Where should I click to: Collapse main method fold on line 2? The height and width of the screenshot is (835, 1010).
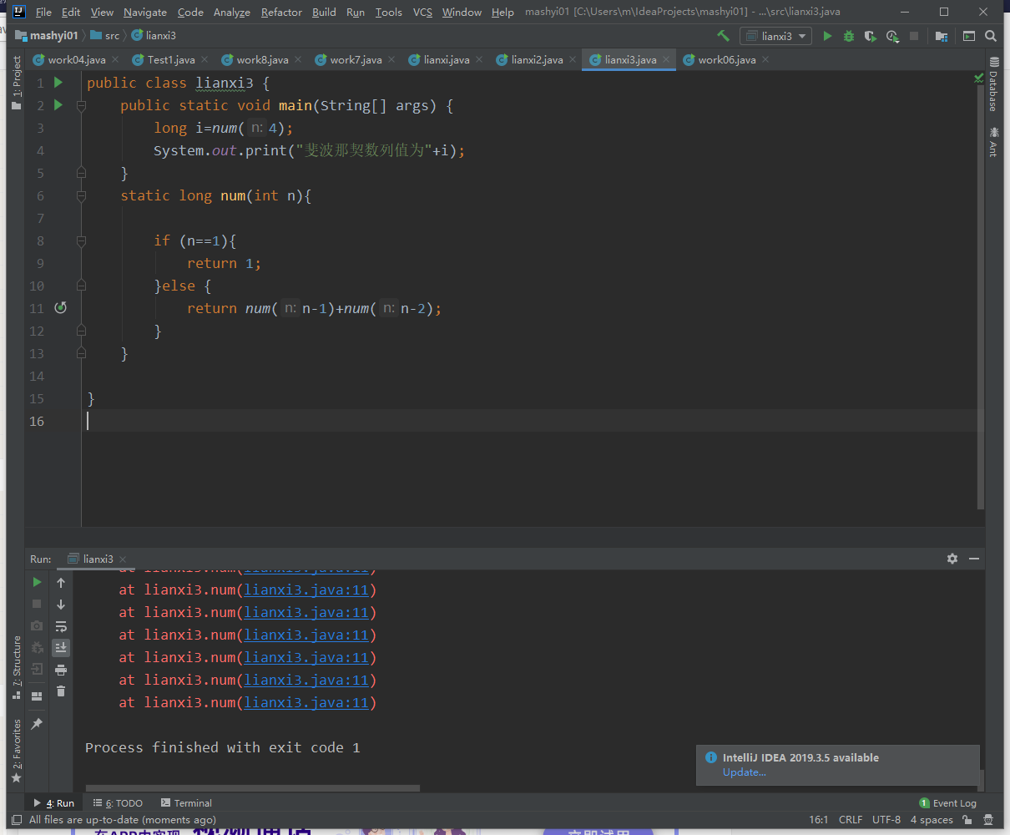pyautogui.click(x=81, y=106)
